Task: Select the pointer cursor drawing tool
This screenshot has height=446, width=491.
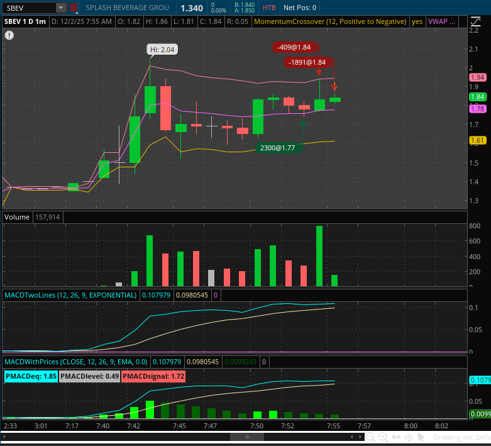Action: [421, 437]
